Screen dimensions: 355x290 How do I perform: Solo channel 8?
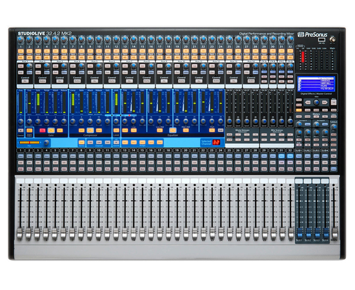81,162
